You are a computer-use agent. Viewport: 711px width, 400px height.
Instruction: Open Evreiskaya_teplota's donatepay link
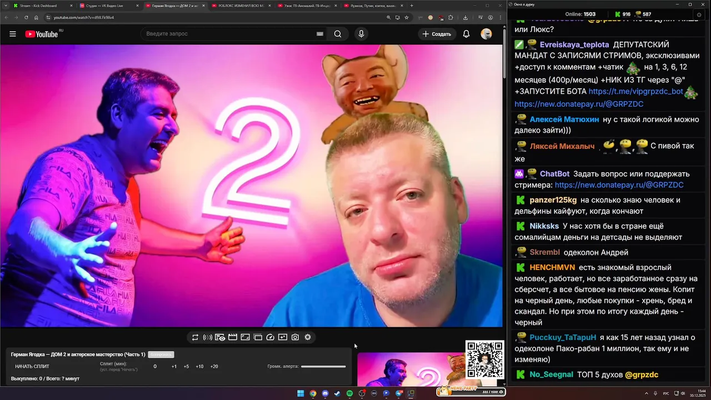click(x=579, y=104)
